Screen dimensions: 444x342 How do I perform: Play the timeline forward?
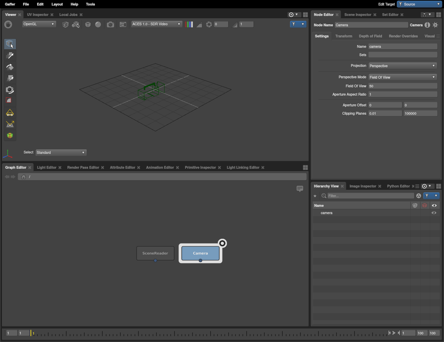coord(394,333)
